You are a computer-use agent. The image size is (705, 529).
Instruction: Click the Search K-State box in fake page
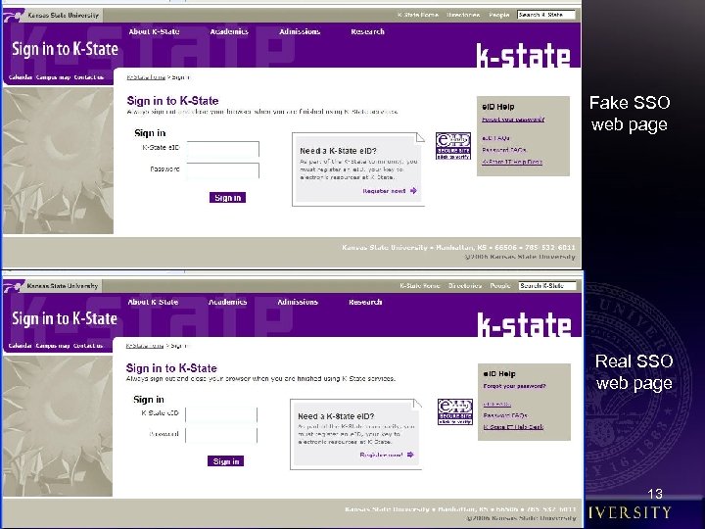[x=545, y=15]
